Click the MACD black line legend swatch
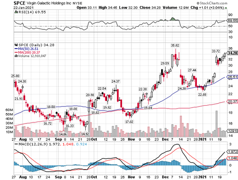 pos(16,144)
